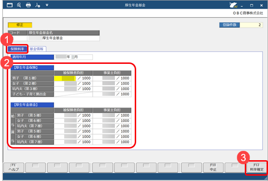Open the settings tool icon
The height and width of the screenshot is (181, 268).
pyautogui.click(x=38, y=5)
